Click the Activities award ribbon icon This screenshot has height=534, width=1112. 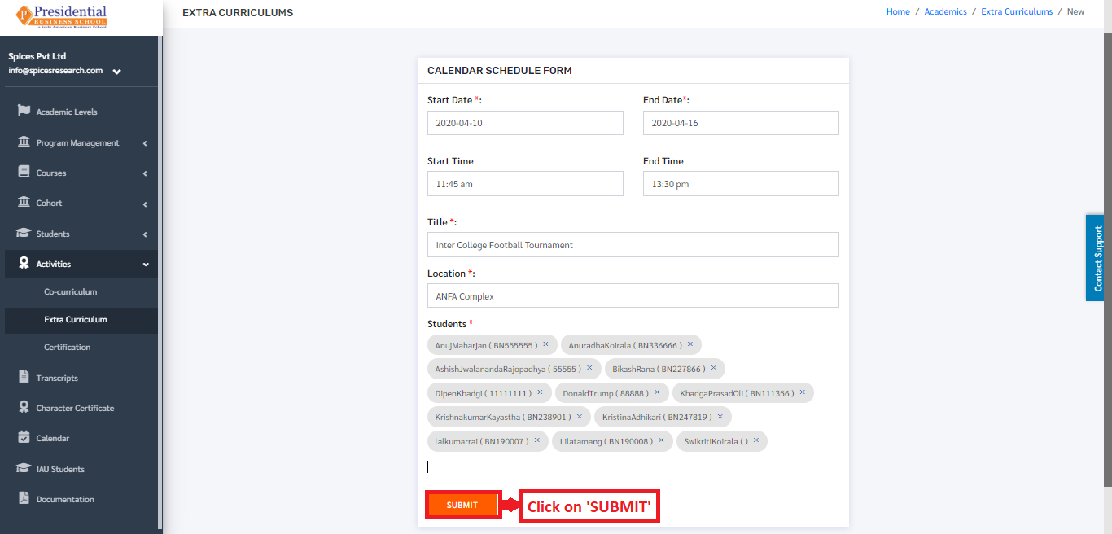24,263
